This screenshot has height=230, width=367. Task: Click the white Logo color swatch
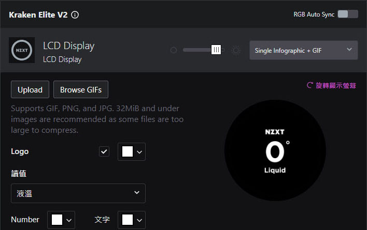128,151
